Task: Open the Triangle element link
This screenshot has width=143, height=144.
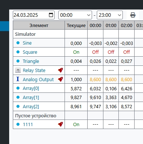Action: point(31,61)
